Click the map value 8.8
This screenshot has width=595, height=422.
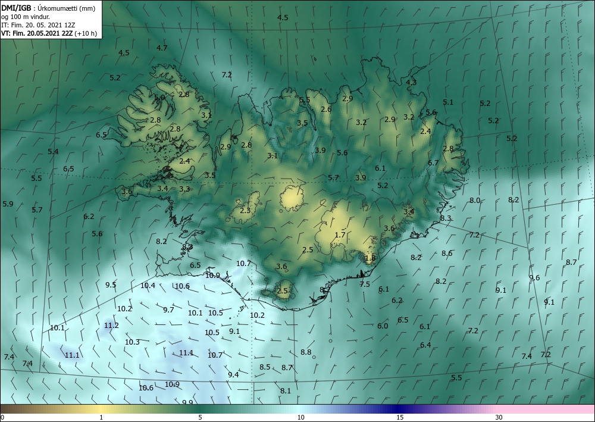tap(306, 352)
